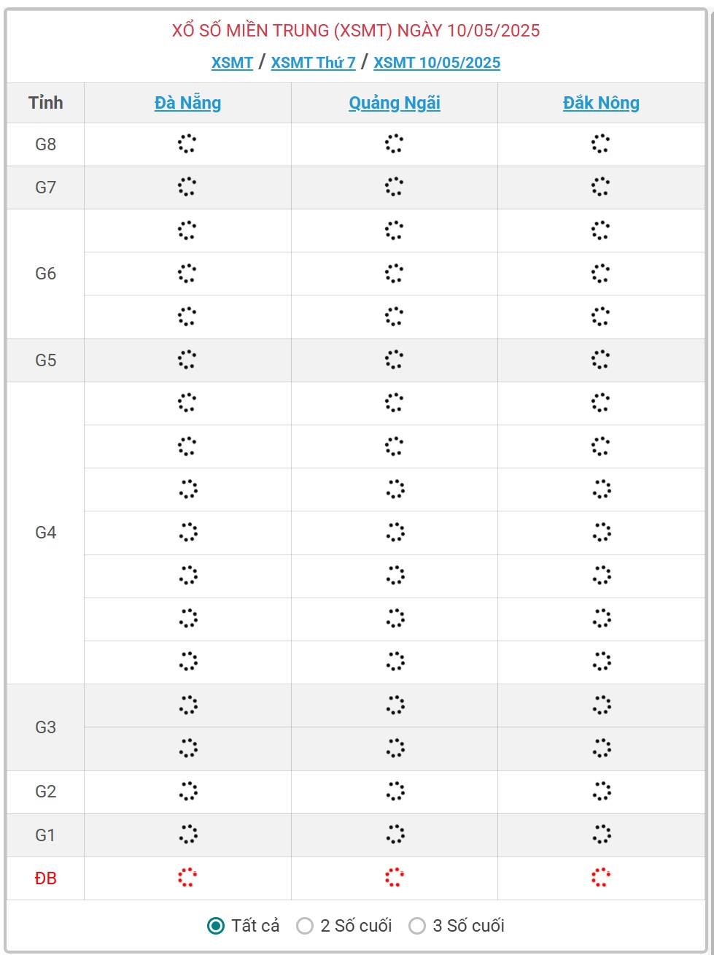Click the red ĐB spinner under Đắk Nông

click(x=601, y=878)
